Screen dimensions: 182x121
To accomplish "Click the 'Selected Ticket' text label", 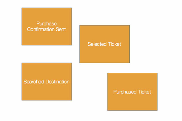I will (x=104, y=44).
